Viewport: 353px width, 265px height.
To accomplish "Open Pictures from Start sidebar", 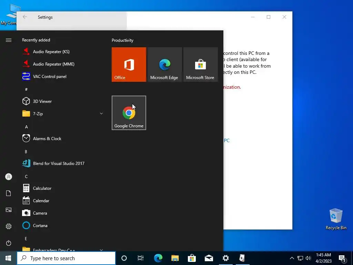I will pyautogui.click(x=9, y=210).
